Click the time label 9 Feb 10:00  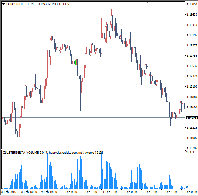point(49,192)
